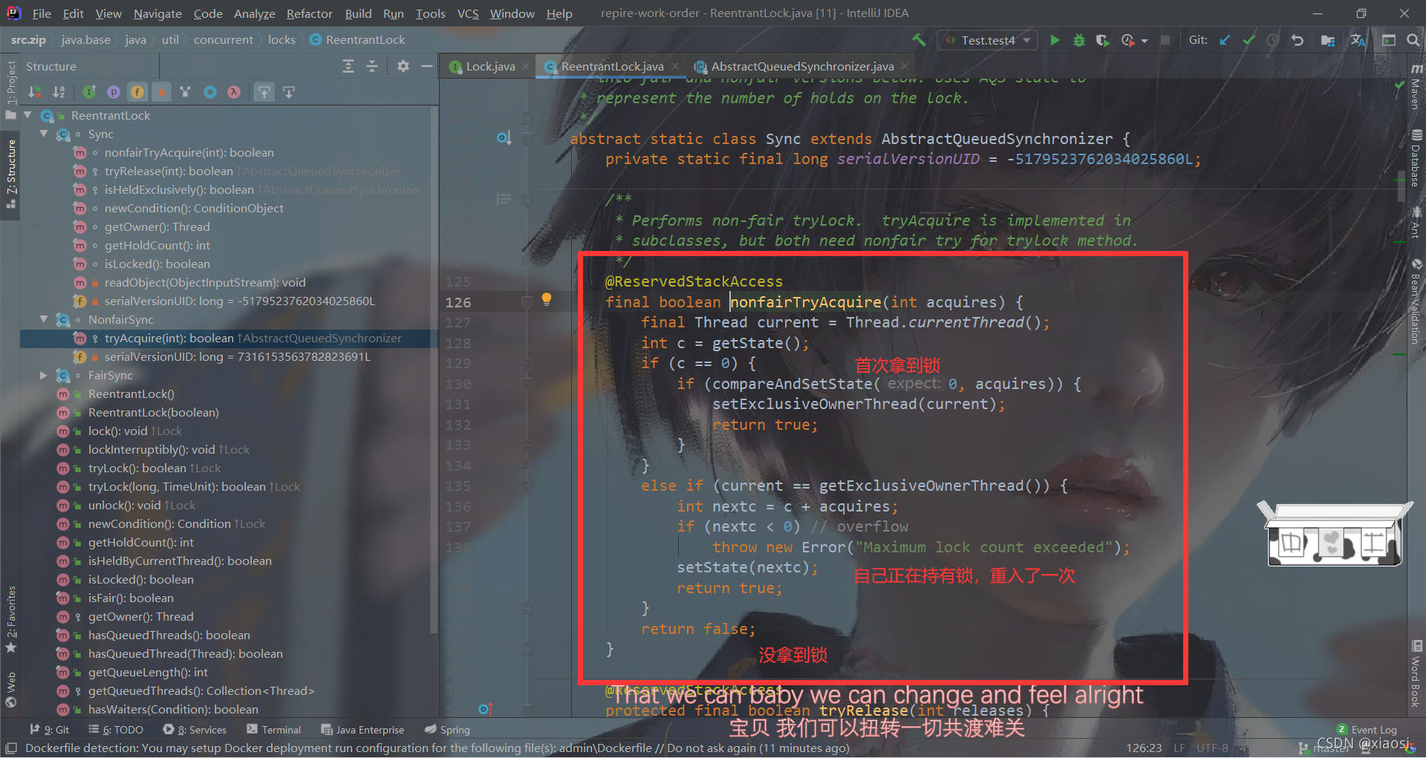Screen dimensions: 1426x758
Task: Toggle show fields filter in Structure
Action: (x=137, y=92)
